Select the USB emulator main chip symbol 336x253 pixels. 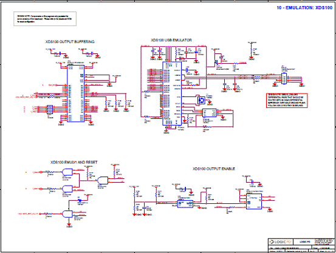point(172,93)
